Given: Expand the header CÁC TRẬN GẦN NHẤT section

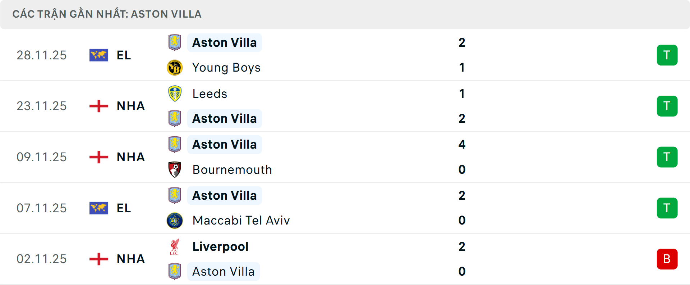Looking at the screenshot, I should 107,14.
